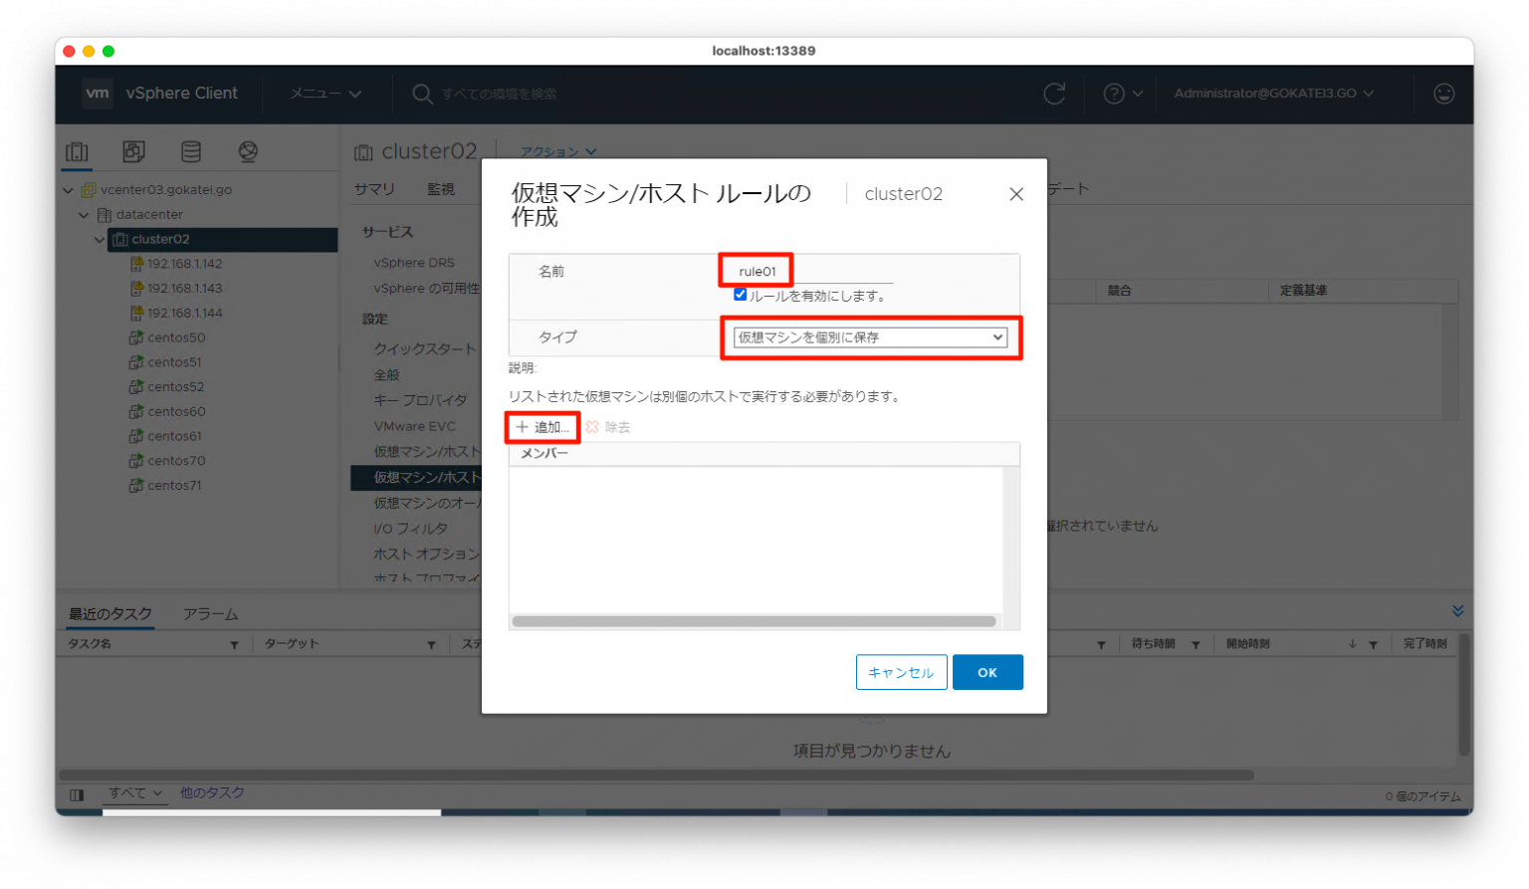Click the feedback smiley icon
Image resolution: width=1529 pixels, height=889 pixels.
pos(1443,94)
